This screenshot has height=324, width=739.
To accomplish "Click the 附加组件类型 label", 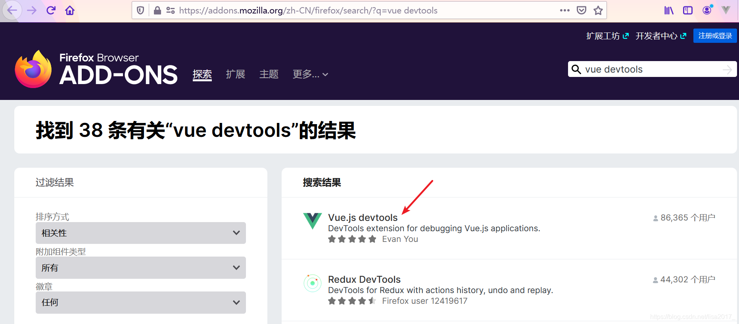I will (61, 251).
